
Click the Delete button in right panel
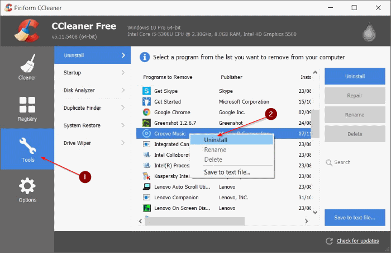[x=355, y=134]
